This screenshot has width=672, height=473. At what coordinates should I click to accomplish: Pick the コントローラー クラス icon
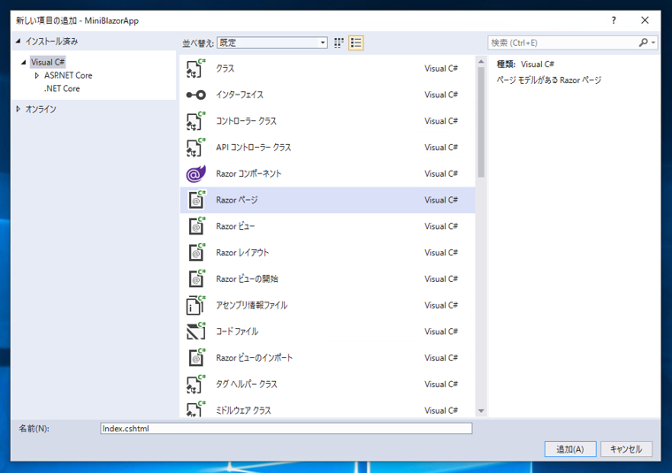pos(196,121)
